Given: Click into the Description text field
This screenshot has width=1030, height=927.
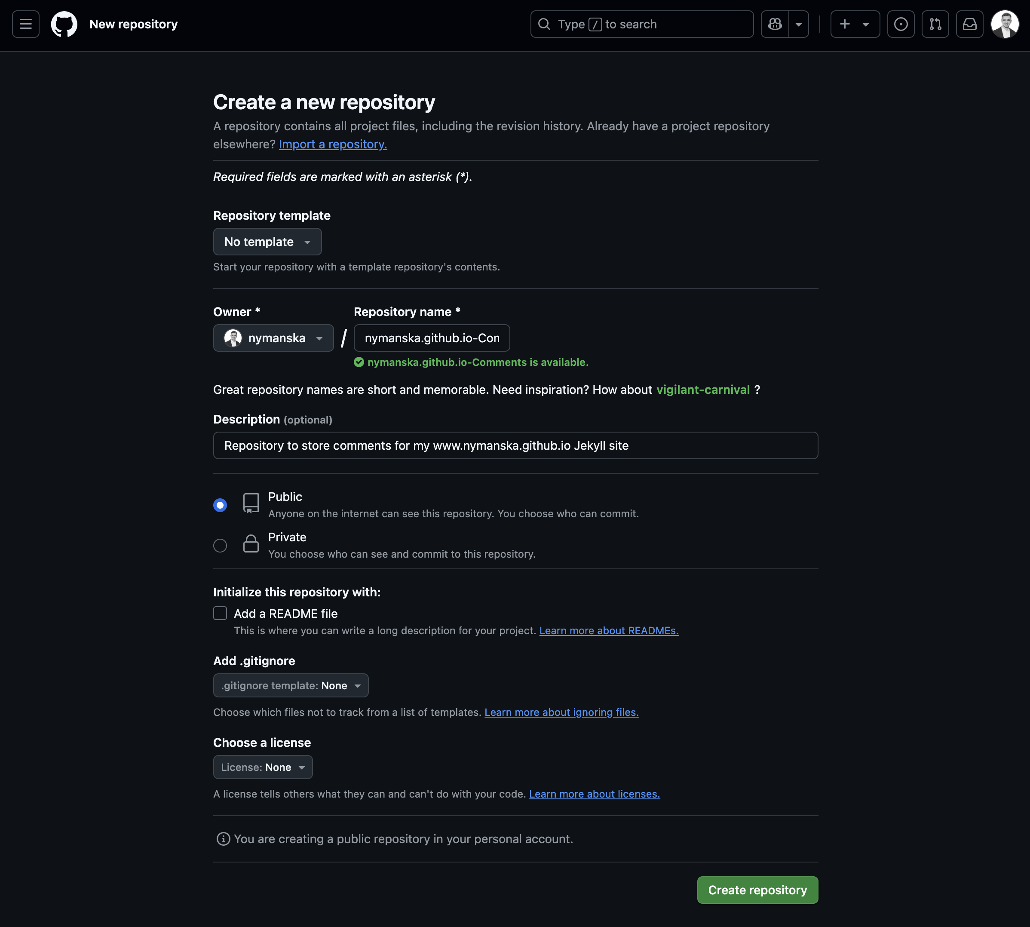Looking at the screenshot, I should 515,446.
